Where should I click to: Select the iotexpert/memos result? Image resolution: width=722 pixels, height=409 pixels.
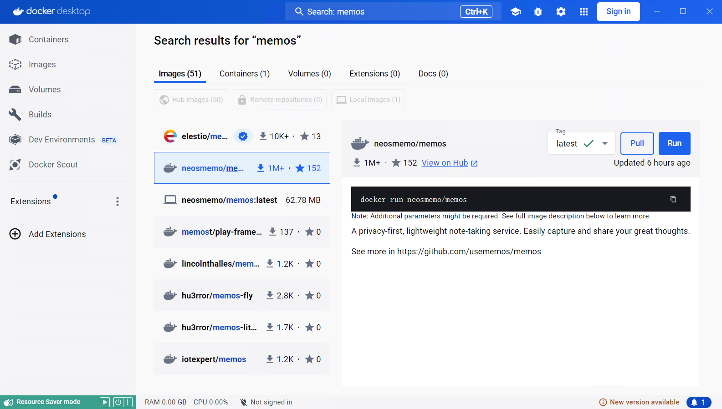(242, 359)
